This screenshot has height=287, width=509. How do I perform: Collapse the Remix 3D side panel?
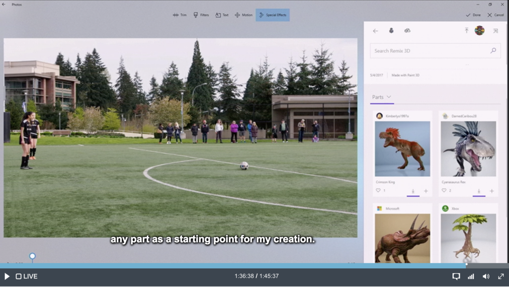point(495,31)
